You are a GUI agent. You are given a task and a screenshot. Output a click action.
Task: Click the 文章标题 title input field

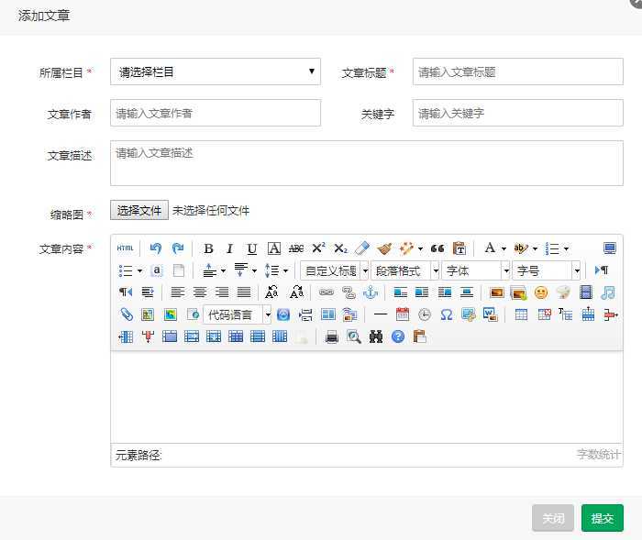coord(517,72)
